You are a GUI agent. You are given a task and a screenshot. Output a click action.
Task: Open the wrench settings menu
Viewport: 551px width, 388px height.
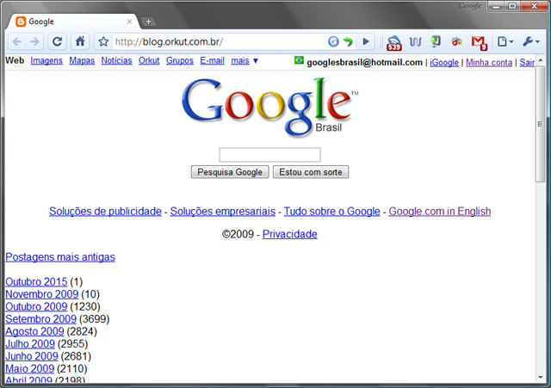(531, 42)
